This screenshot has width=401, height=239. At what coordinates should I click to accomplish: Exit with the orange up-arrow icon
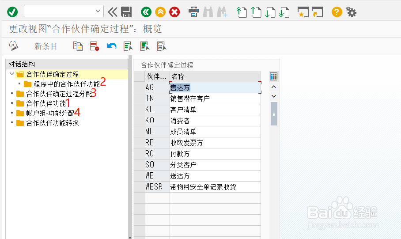[160, 12]
